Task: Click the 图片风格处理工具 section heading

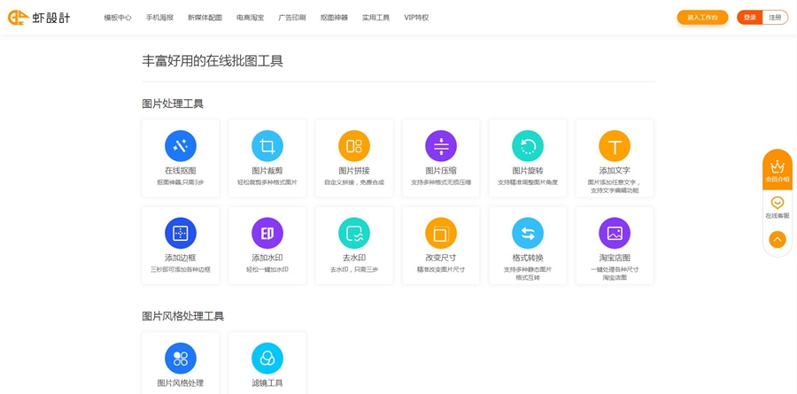Action: [x=183, y=316]
